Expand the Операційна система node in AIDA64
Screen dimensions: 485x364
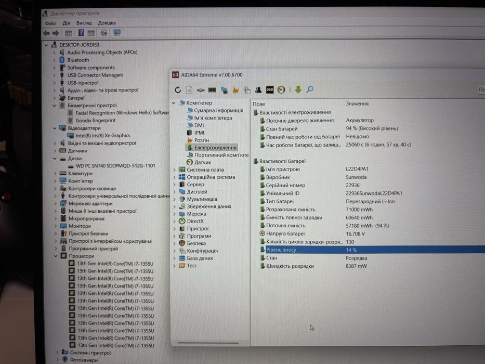[x=174, y=177]
